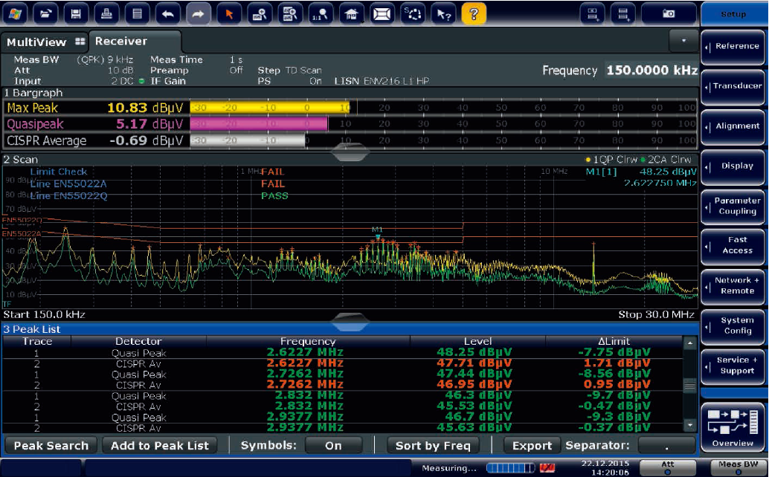This screenshot has width=769, height=477.
Task: Click the Open folder toolbar icon
Action: click(x=45, y=13)
